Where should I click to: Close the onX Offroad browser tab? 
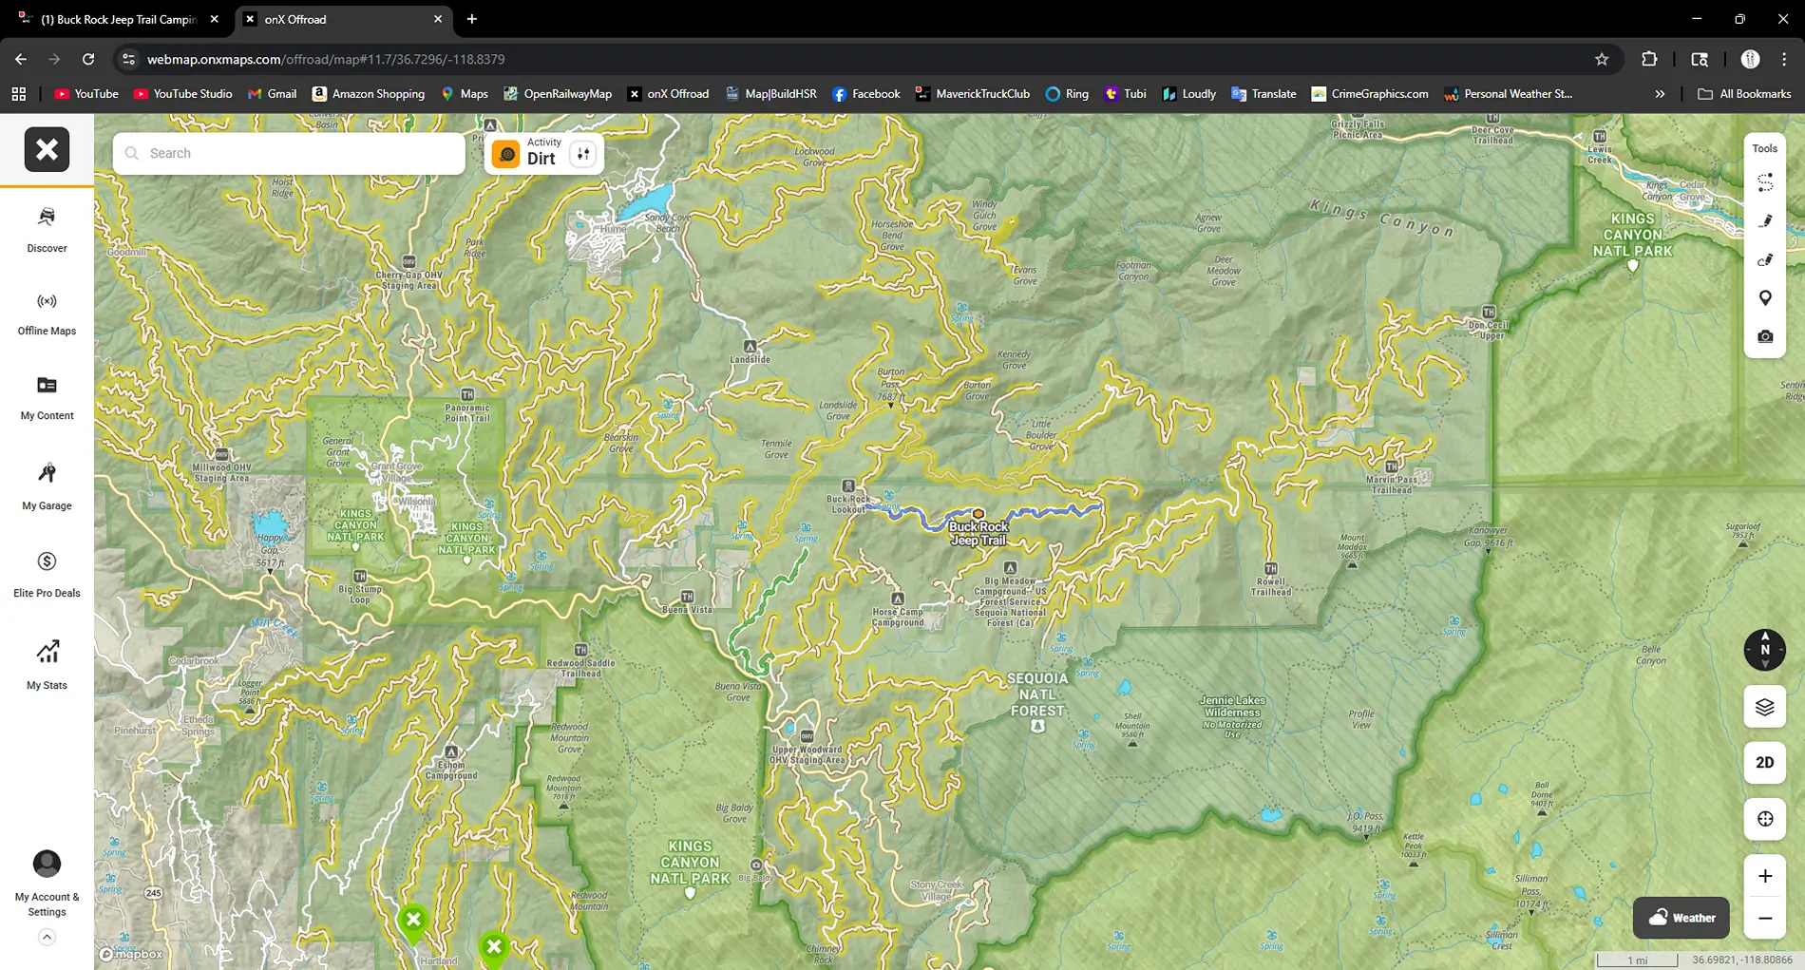coord(438,19)
